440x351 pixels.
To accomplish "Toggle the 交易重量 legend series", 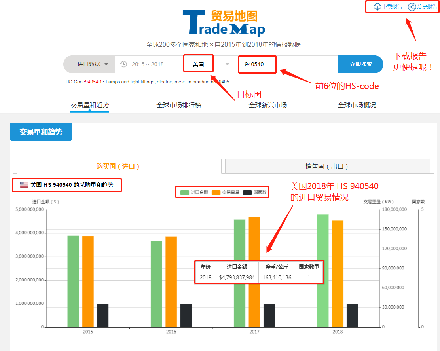I will click(226, 192).
